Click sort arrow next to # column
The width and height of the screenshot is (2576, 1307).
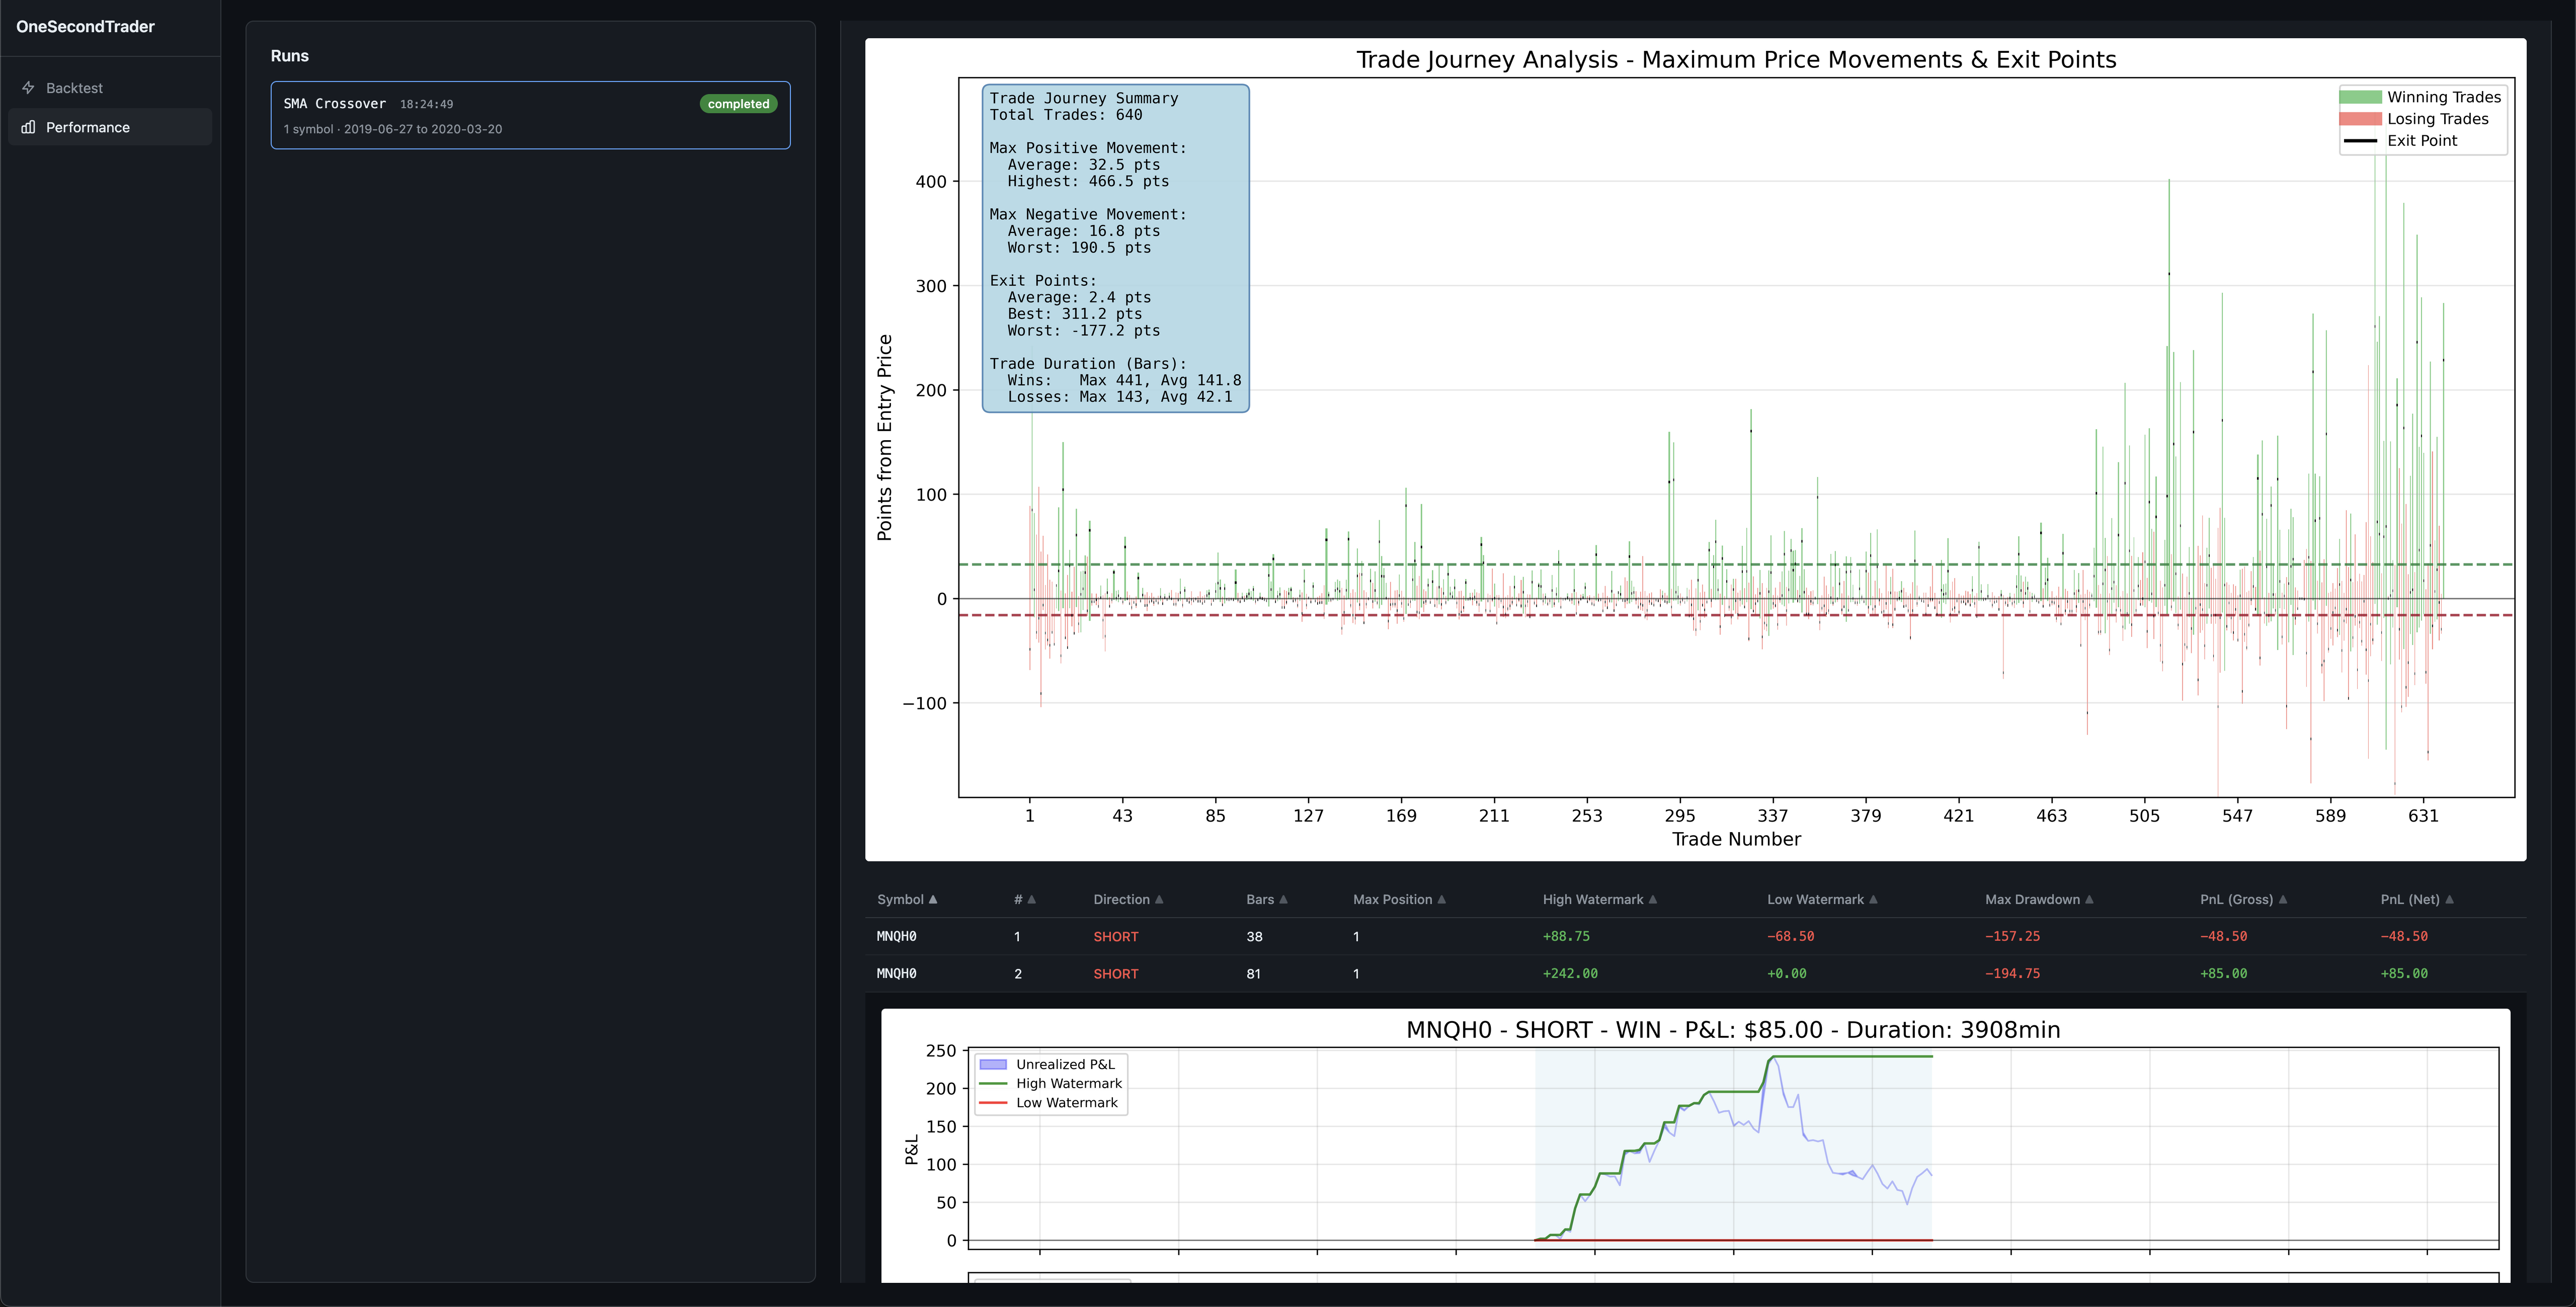[x=1031, y=899]
